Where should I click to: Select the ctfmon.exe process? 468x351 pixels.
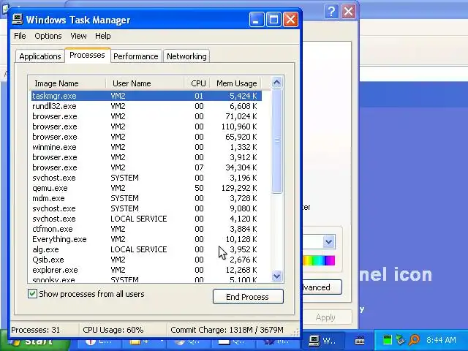coord(146,229)
